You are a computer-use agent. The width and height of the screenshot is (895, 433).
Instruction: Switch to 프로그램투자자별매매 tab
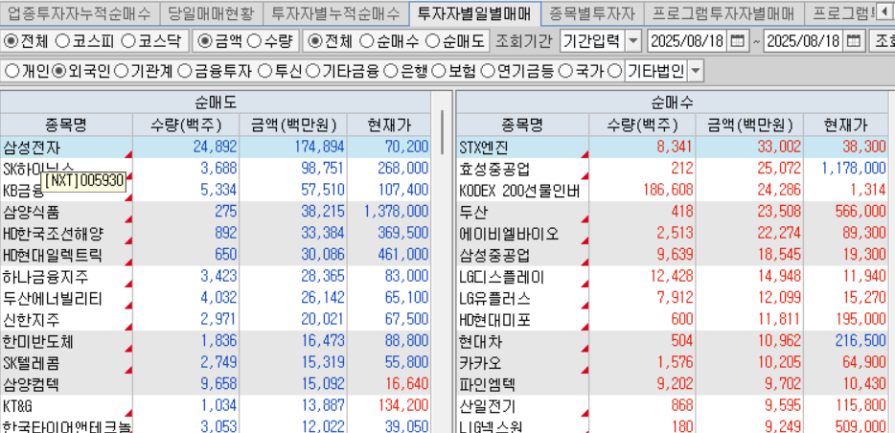[x=723, y=12]
